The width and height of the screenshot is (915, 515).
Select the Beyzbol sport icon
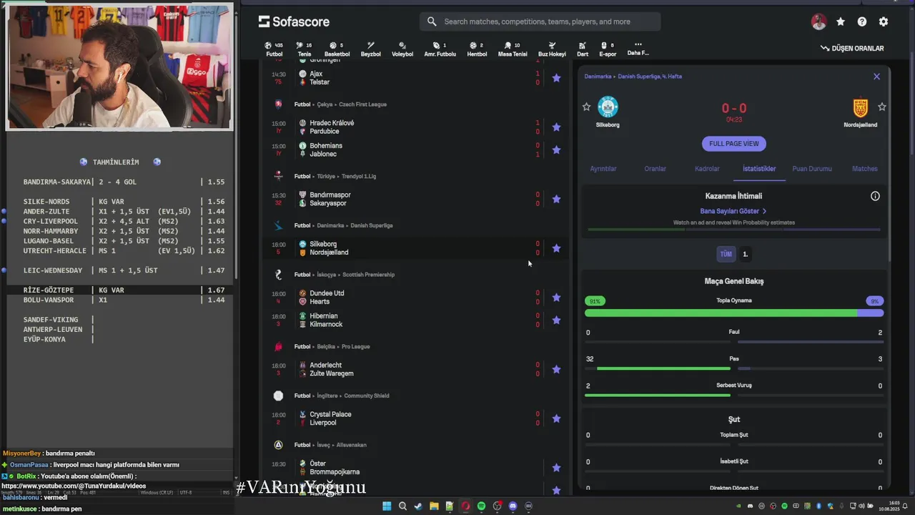370,49
